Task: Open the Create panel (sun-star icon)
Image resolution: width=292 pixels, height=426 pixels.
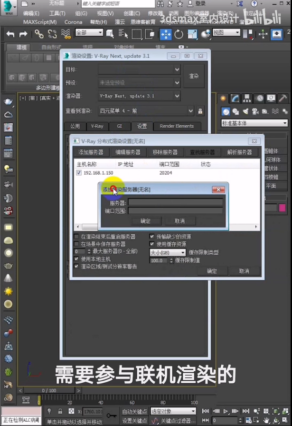Action: click(223, 99)
